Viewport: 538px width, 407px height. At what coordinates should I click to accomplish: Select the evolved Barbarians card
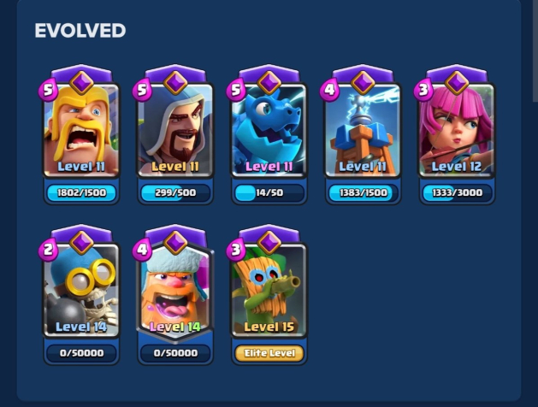coord(81,130)
